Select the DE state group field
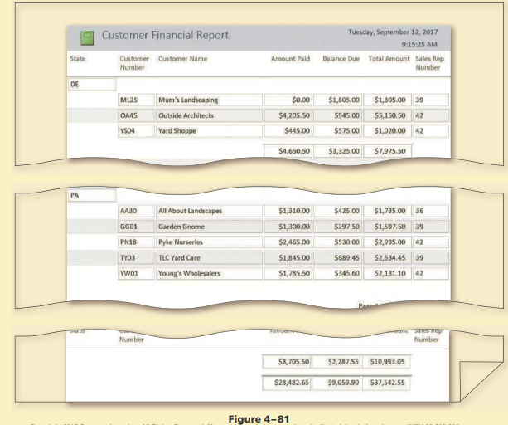 coord(92,85)
